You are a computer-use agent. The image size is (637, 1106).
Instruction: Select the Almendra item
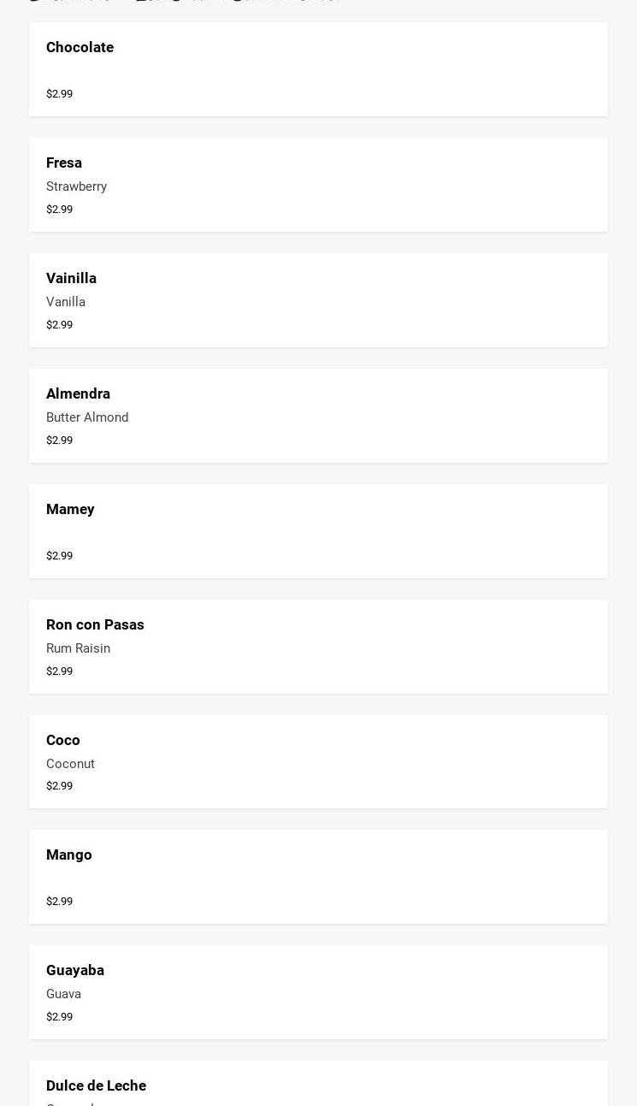(x=78, y=394)
